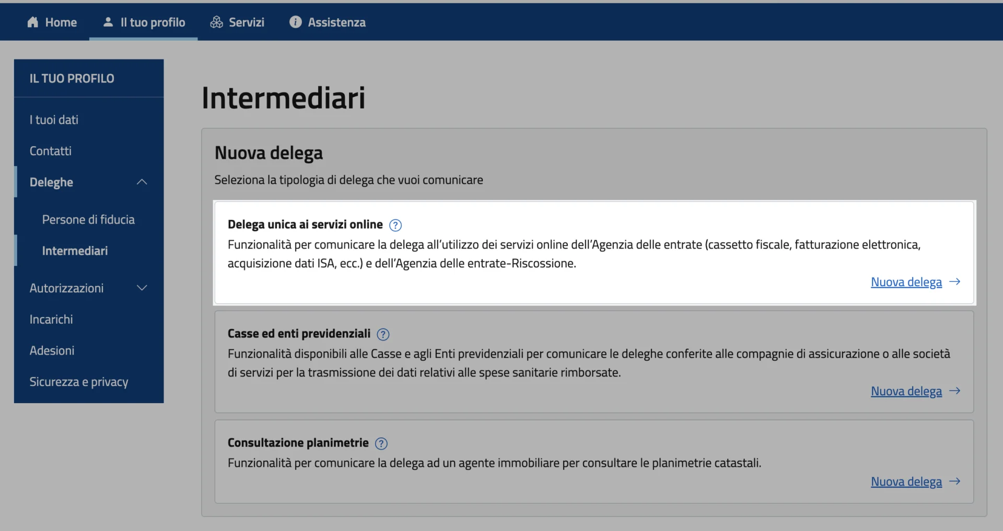
Task: Open help icon for Consultazione planimetrie
Action: [381, 443]
